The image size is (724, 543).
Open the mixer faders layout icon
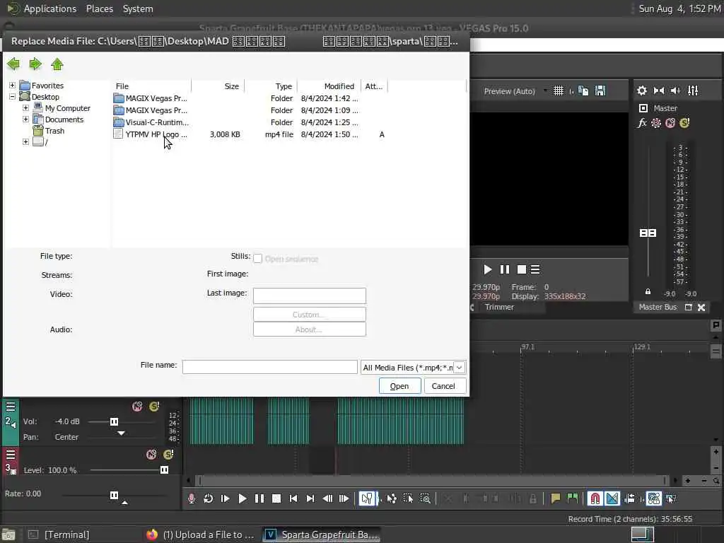click(x=693, y=90)
